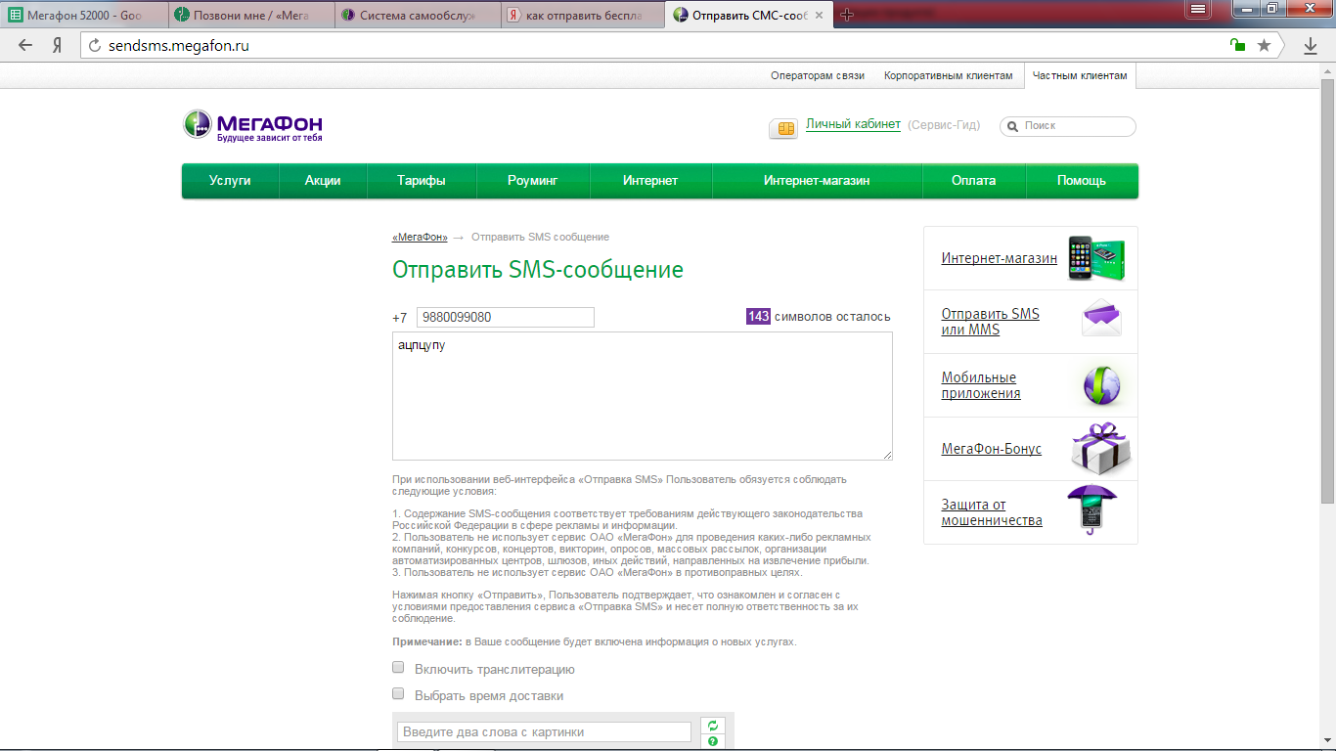
Task: Click the MegaFon logo
Action: point(252,125)
